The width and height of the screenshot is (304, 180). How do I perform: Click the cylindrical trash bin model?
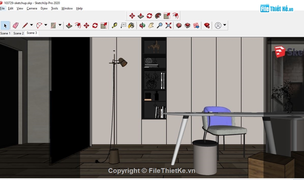(205, 158)
